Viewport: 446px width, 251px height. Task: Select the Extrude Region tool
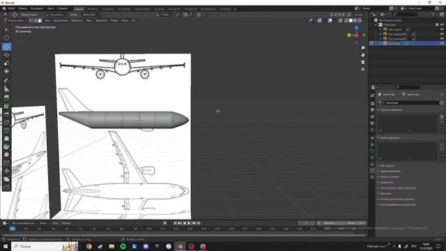pos(6,98)
